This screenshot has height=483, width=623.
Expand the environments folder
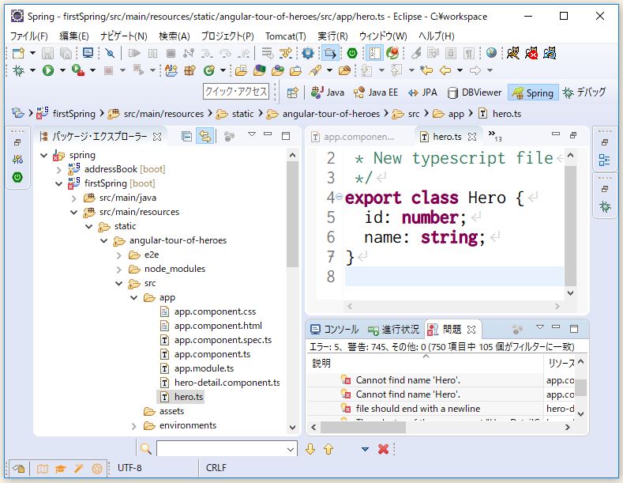point(134,426)
